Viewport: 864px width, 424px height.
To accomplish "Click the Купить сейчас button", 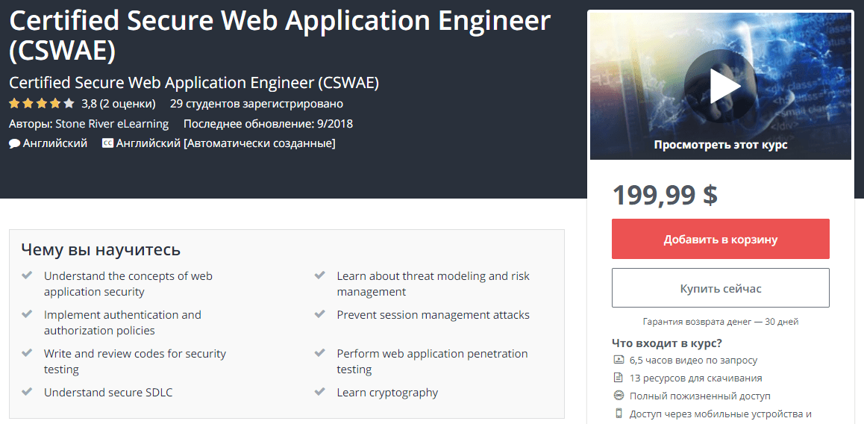I will [x=720, y=288].
